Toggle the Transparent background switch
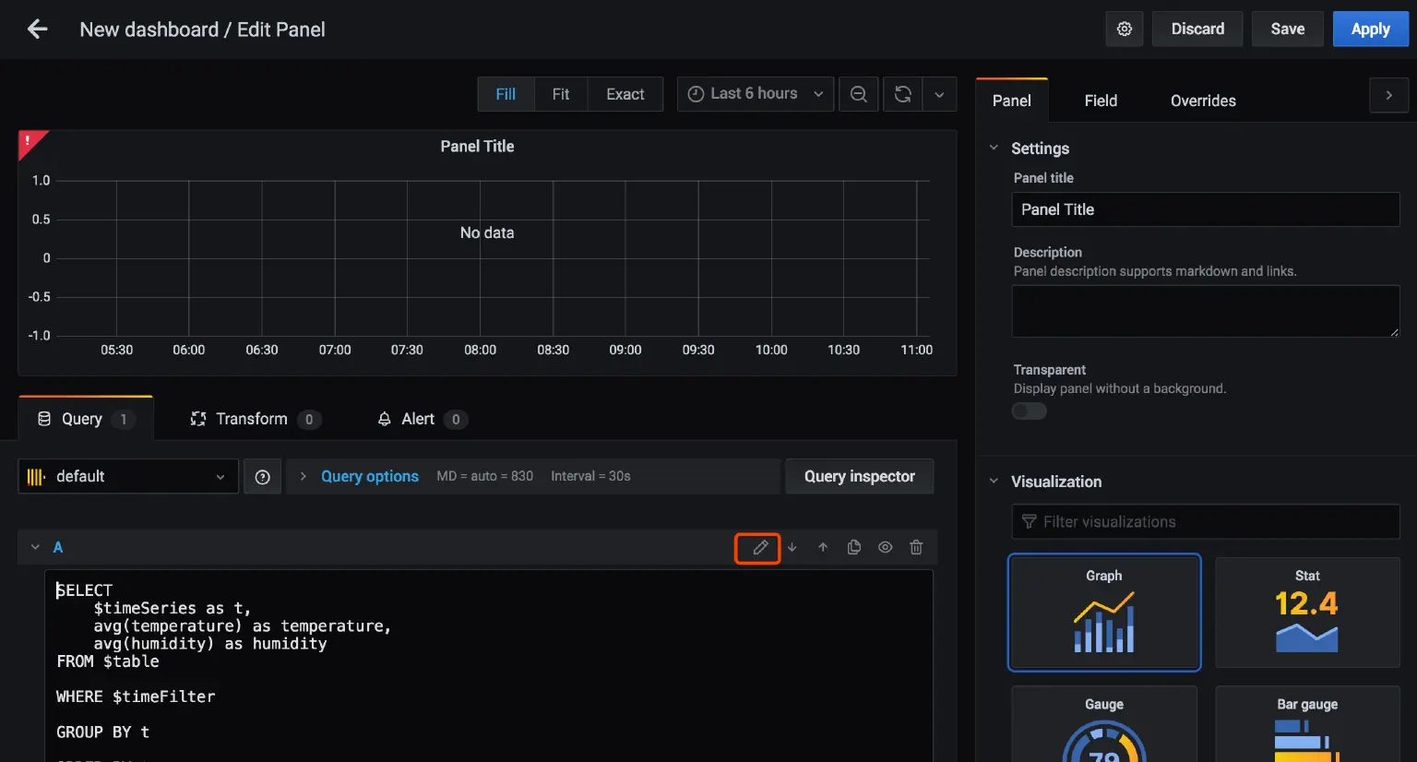The image size is (1417, 762). [x=1029, y=411]
